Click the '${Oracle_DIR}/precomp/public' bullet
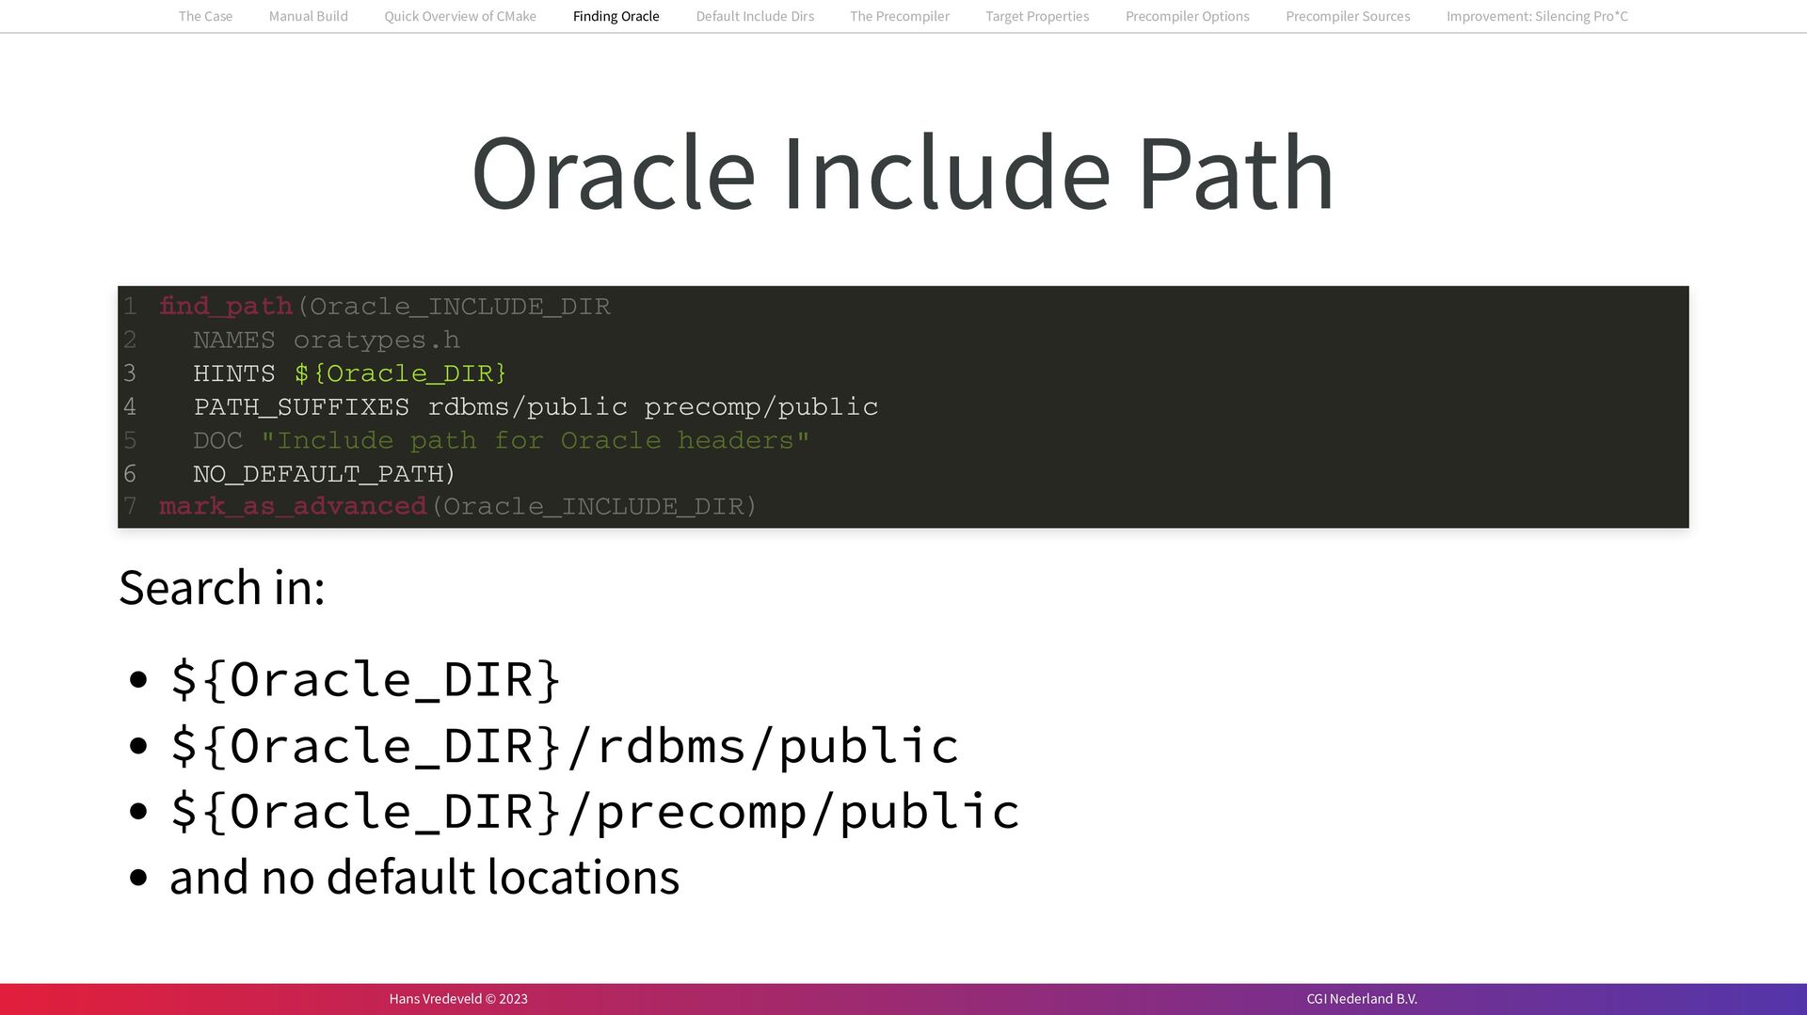The image size is (1807, 1015). coord(595,812)
